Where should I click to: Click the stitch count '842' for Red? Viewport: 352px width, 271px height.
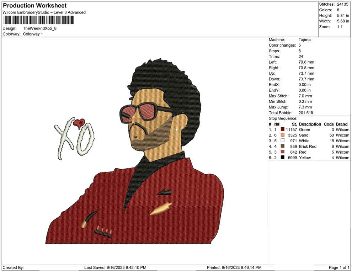[x=293, y=152]
